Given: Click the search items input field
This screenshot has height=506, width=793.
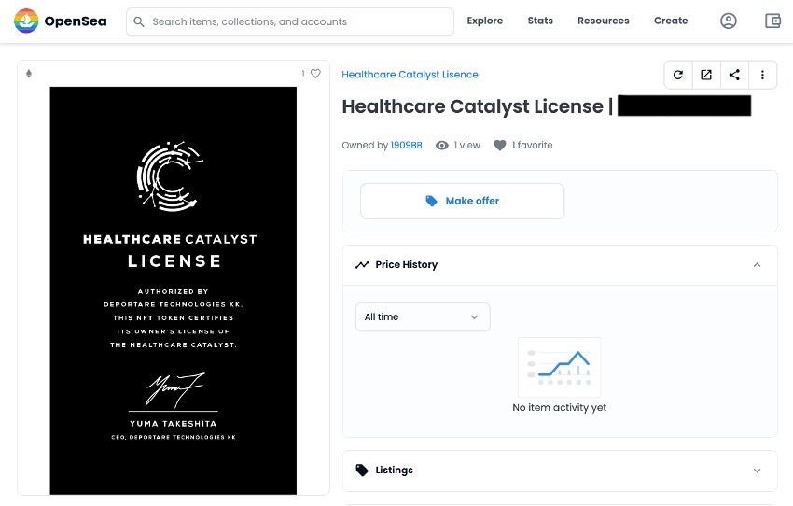Looking at the screenshot, I should [x=299, y=21].
